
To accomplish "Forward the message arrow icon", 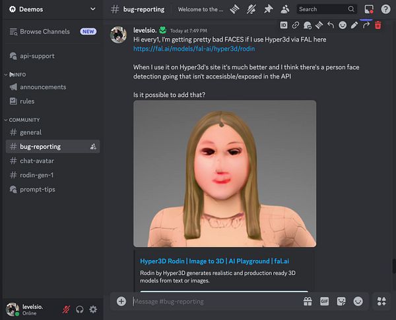I will [366, 25].
